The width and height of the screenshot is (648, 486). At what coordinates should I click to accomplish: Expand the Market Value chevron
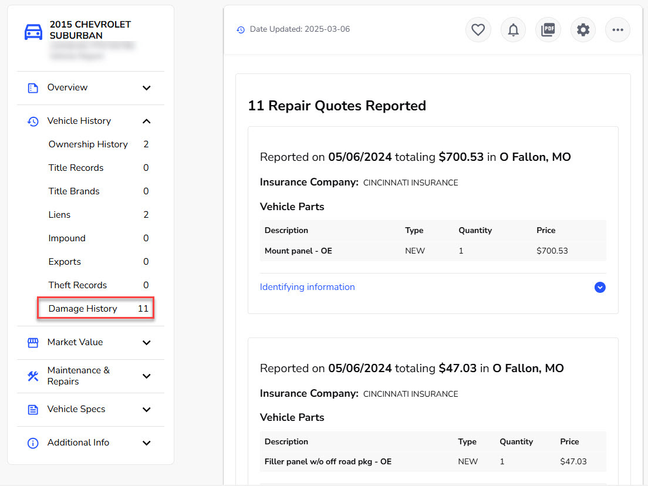[x=146, y=343]
